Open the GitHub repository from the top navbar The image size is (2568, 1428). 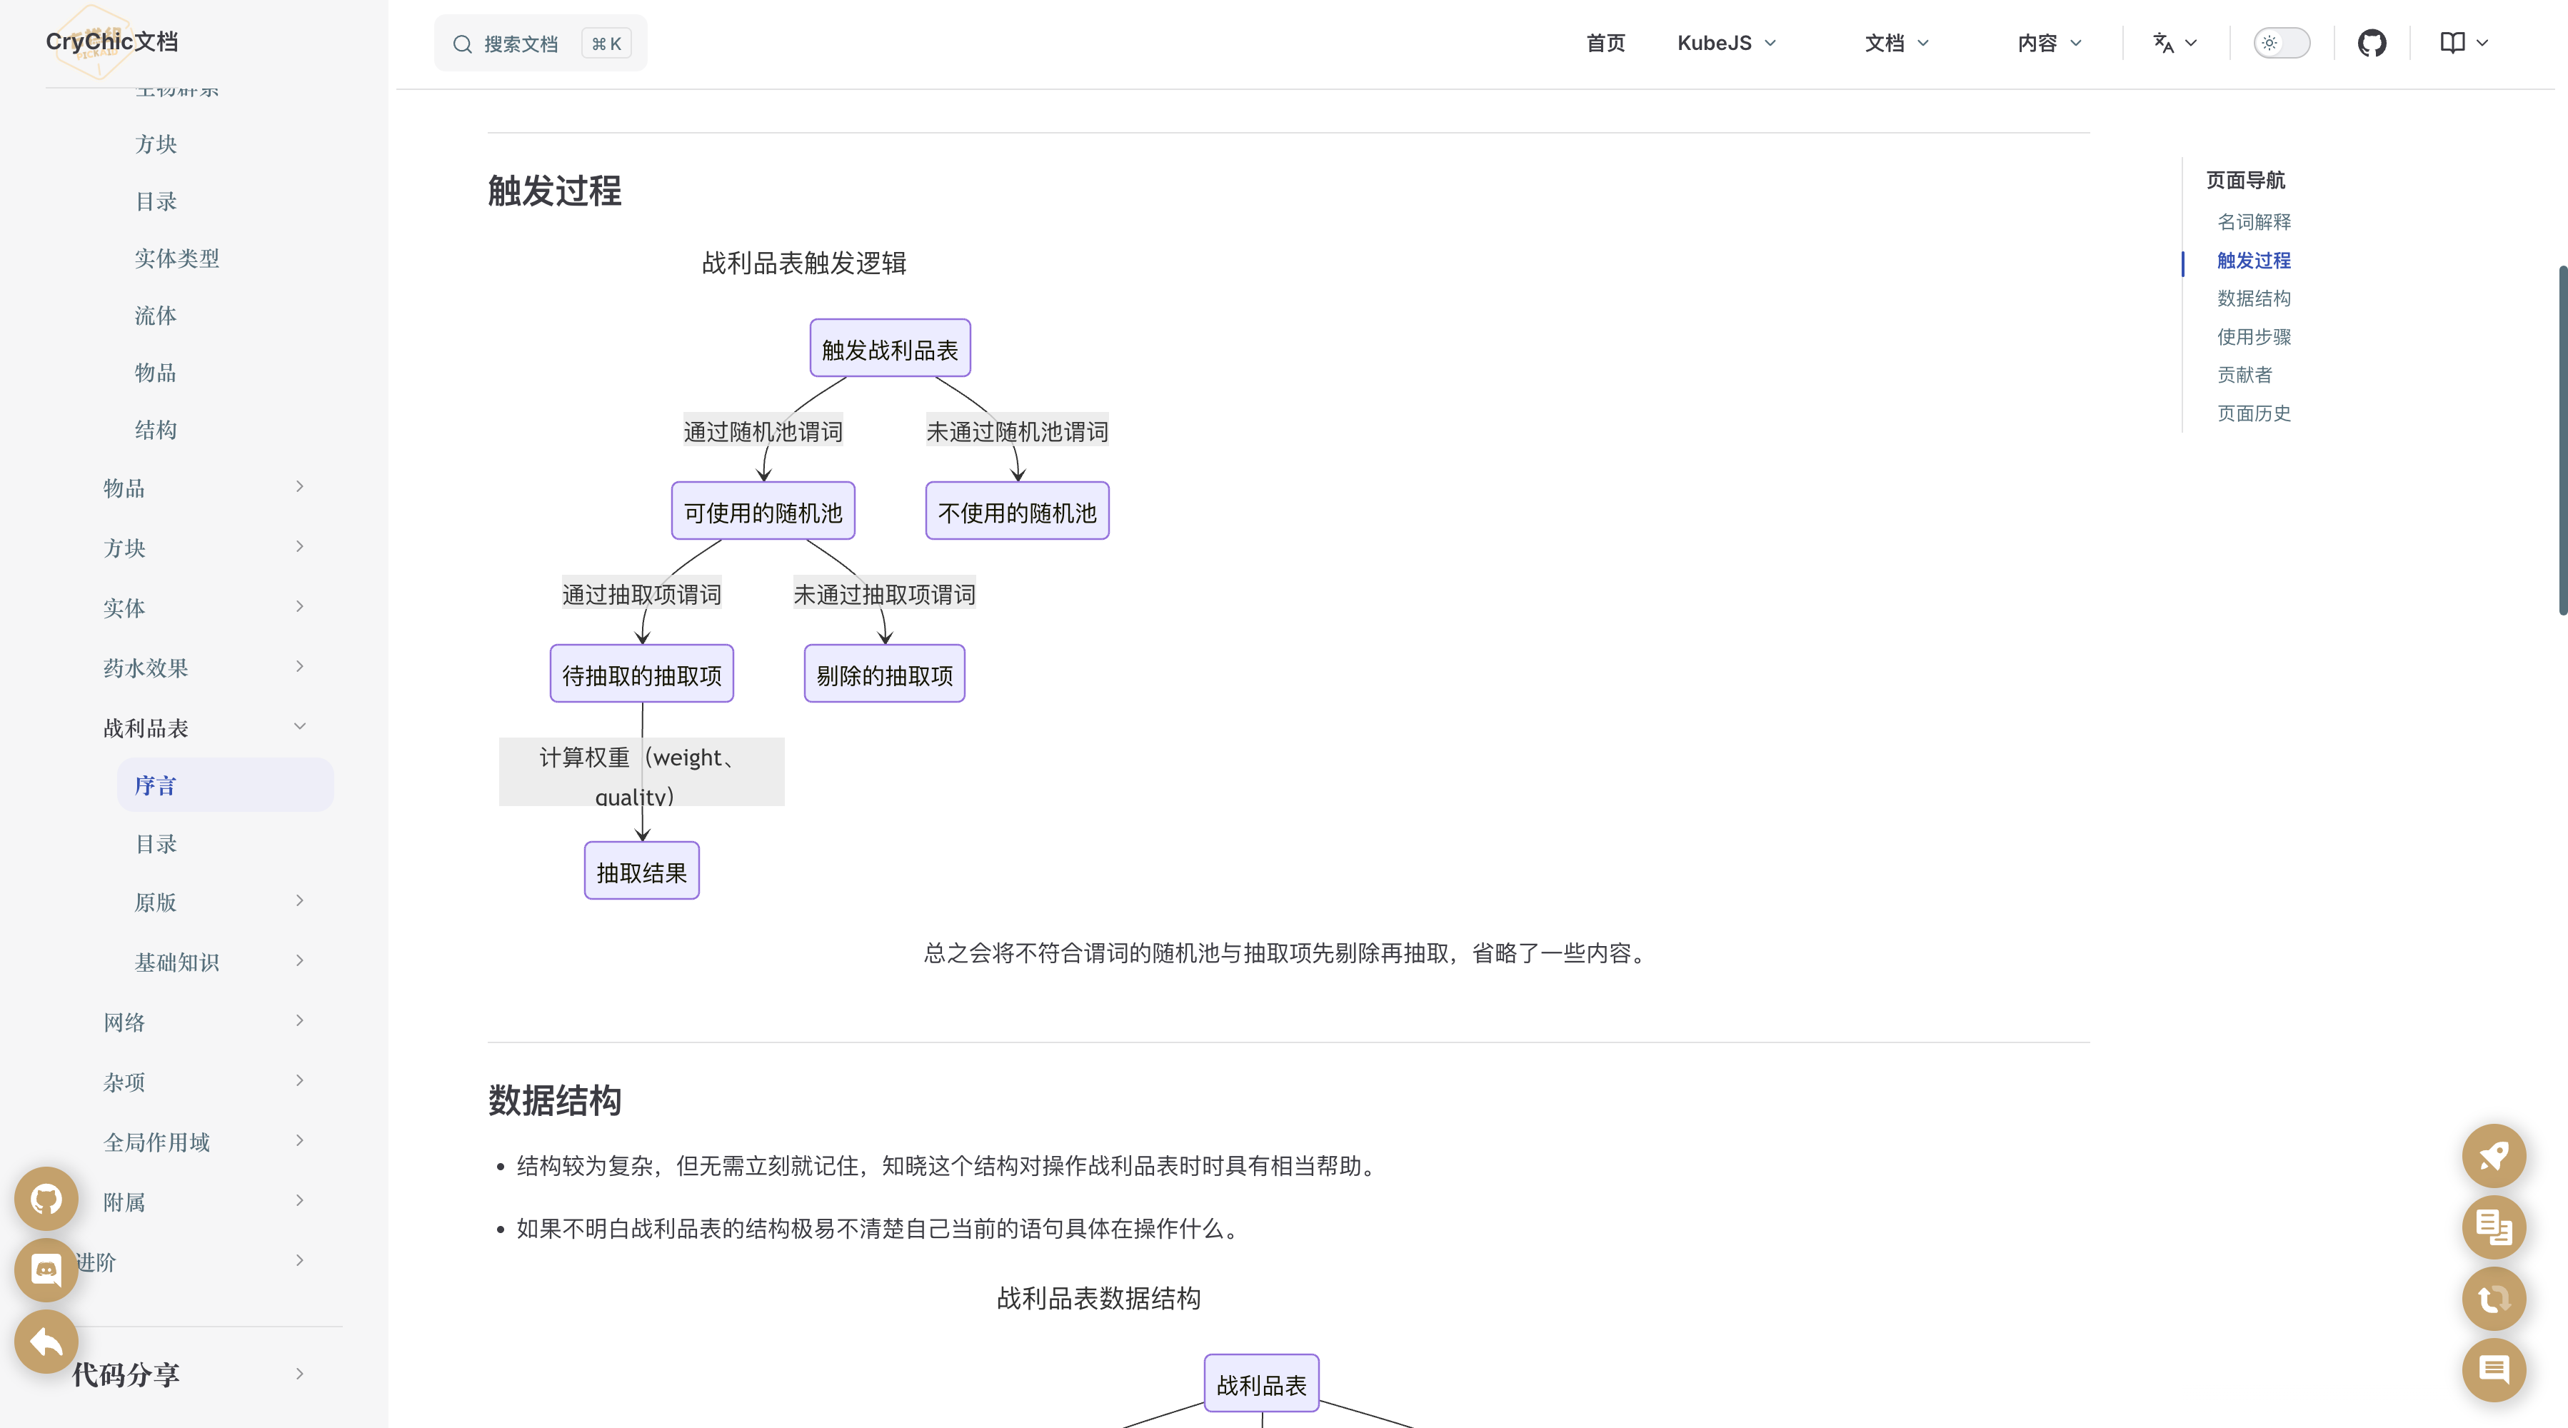click(2372, 43)
